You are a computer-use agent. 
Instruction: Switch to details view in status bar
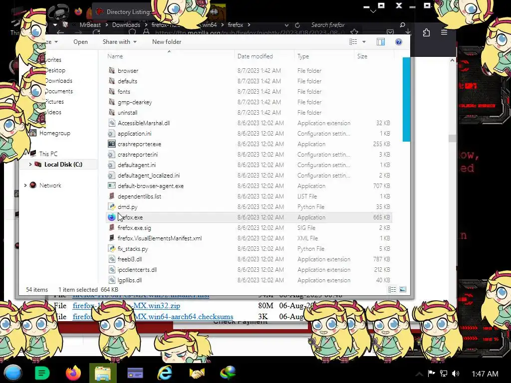[x=392, y=289]
